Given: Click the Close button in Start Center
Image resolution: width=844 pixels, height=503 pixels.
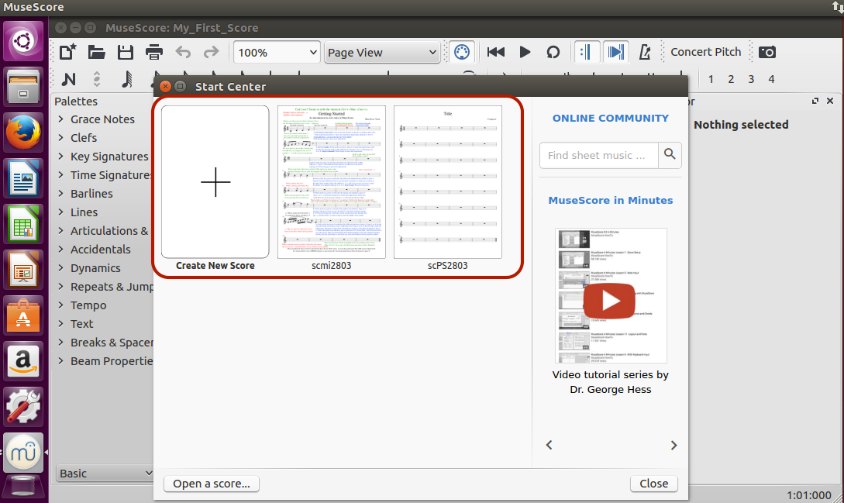Looking at the screenshot, I should pos(654,484).
